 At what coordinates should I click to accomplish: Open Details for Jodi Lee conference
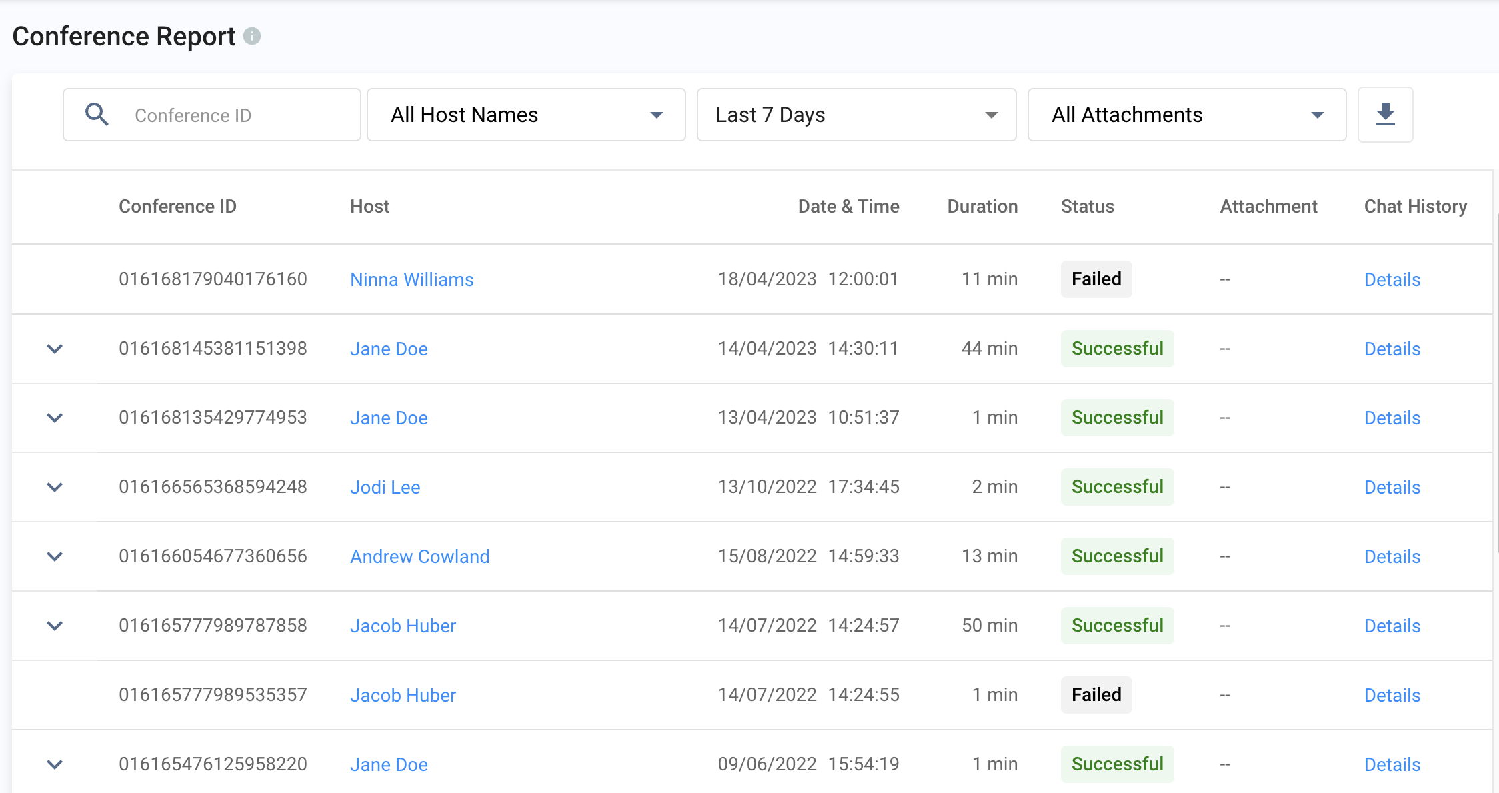point(1392,487)
